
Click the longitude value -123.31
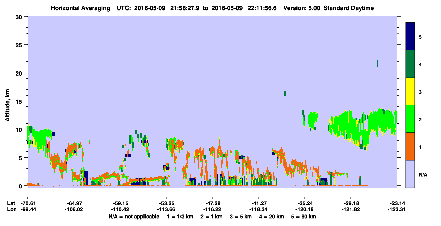pos(397,209)
